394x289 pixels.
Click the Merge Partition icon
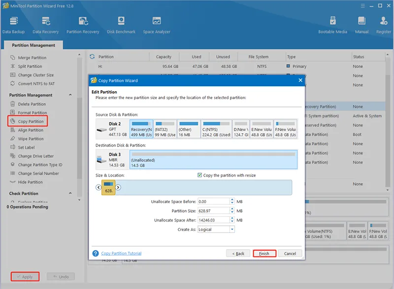point(13,58)
